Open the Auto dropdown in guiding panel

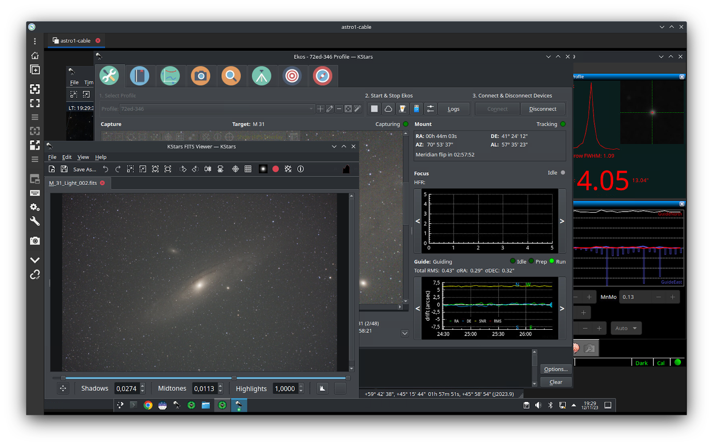click(x=626, y=328)
